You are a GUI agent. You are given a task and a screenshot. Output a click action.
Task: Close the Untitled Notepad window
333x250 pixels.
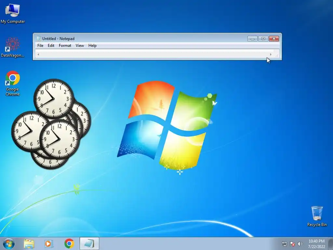click(x=274, y=39)
